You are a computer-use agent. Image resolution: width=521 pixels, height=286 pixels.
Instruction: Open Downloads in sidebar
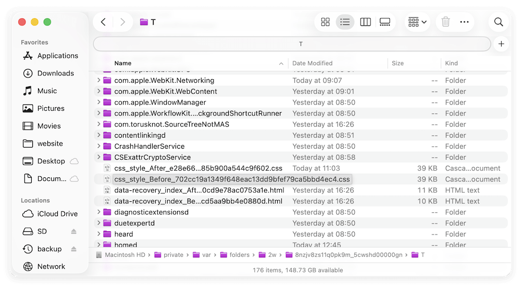[x=48, y=73]
